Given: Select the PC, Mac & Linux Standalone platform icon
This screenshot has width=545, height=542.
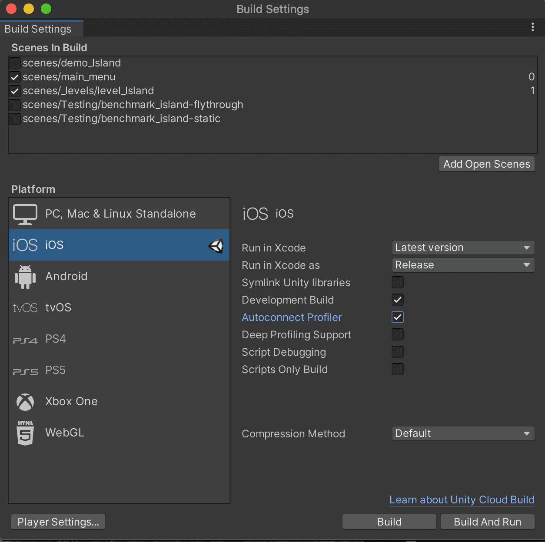Looking at the screenshot, I should point(25,214).
